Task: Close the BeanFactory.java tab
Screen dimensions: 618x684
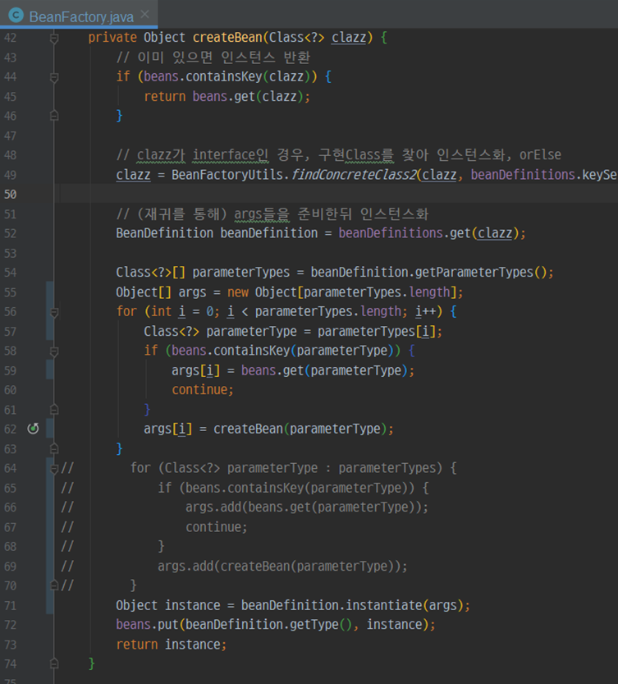Action: point(144,15)
